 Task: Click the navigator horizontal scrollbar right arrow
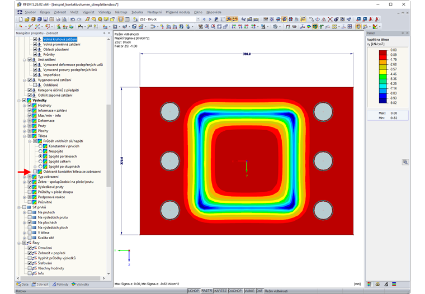[x=103, y=278]
